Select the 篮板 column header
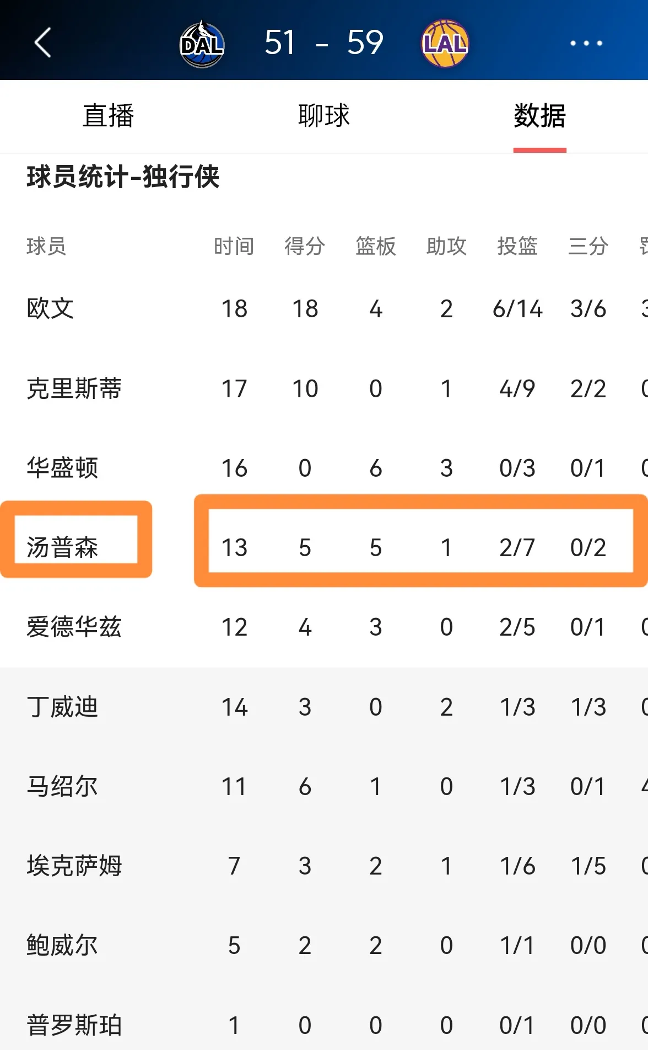648x1050 pixels. (376, 246)
